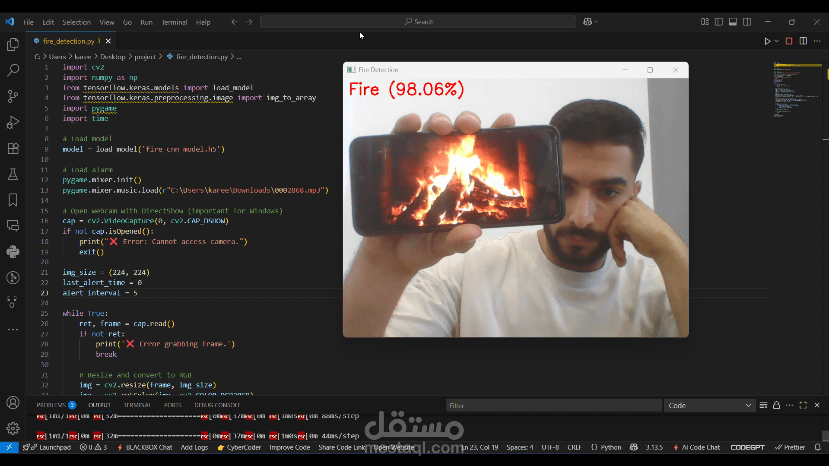Switch to the TERMINAL panel tab
The width and height of the screenshot is (829, 466).
tap(137, 405)
